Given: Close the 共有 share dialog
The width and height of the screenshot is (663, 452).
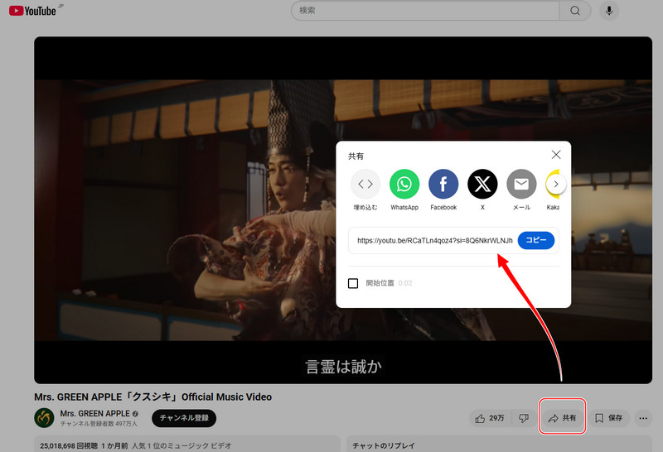Looking at the screenshot, I should click(x=556, y=155).
